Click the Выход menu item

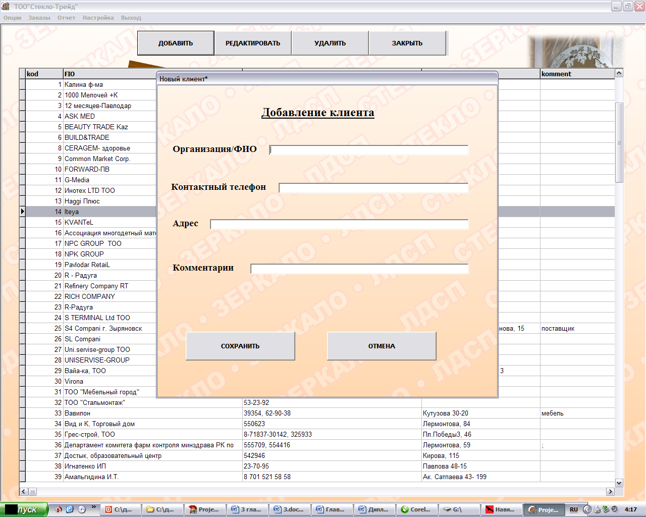coord(131,18)
